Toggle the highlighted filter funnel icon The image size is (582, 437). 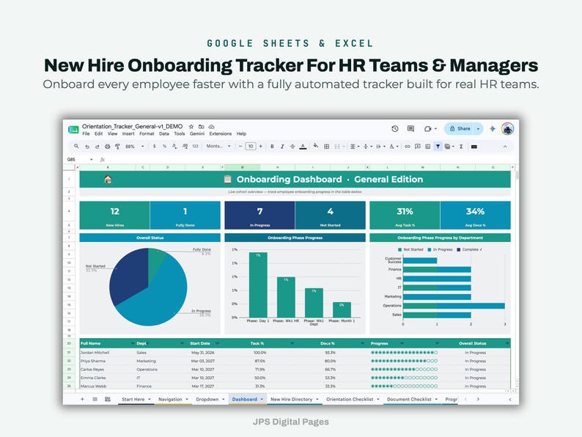[438, 147]
